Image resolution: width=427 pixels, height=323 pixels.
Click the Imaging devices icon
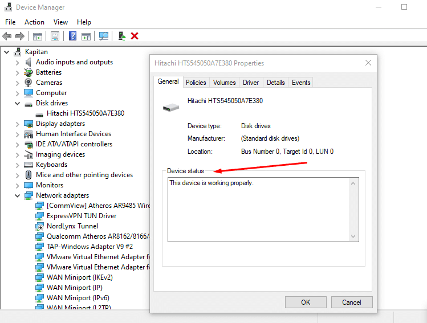29,154
